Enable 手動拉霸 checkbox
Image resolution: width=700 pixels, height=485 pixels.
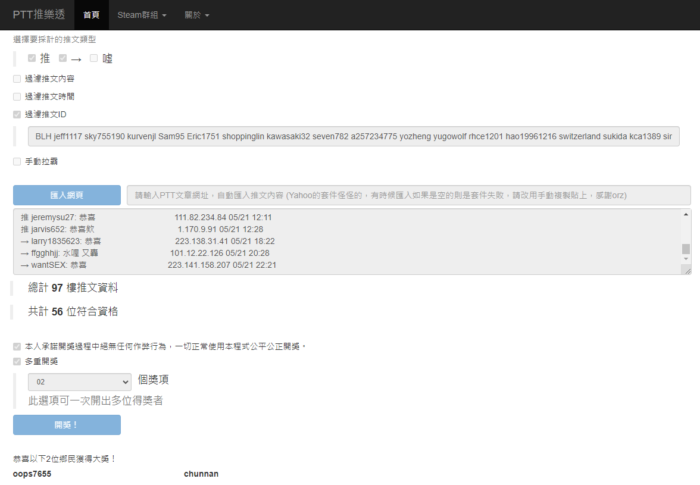(17, 161)
